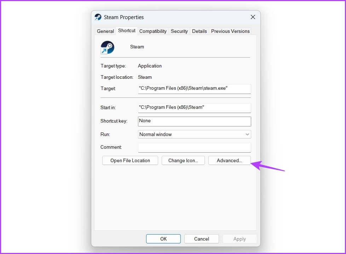This screenshot has height=254, width=346.
Task: Click the 'Comment:' label
Action: 111,147
